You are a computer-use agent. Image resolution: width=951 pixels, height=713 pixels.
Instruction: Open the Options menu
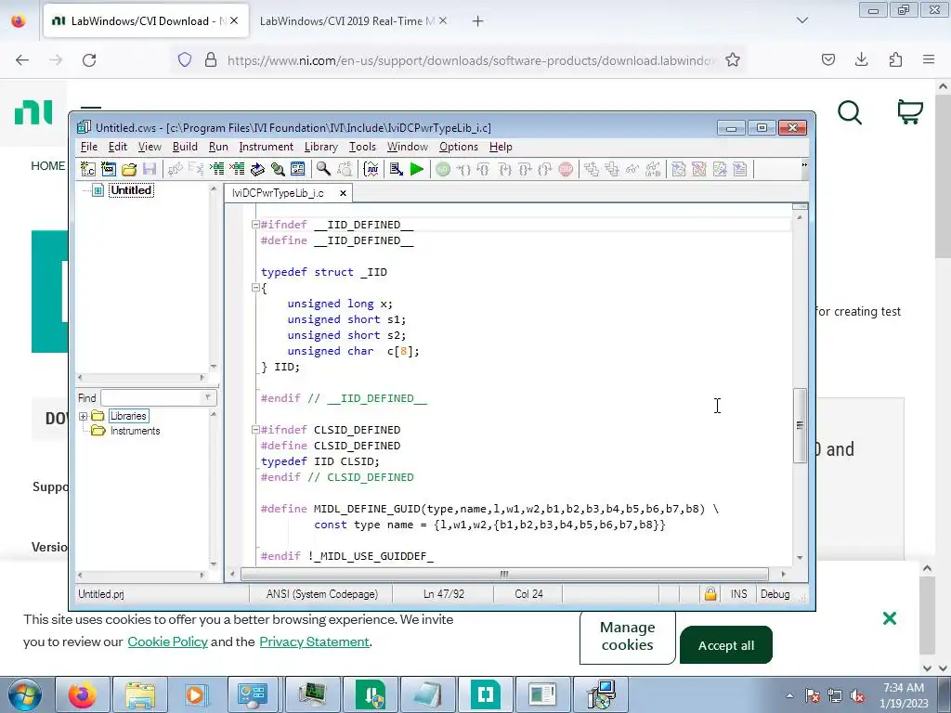(x=459, y=147)
